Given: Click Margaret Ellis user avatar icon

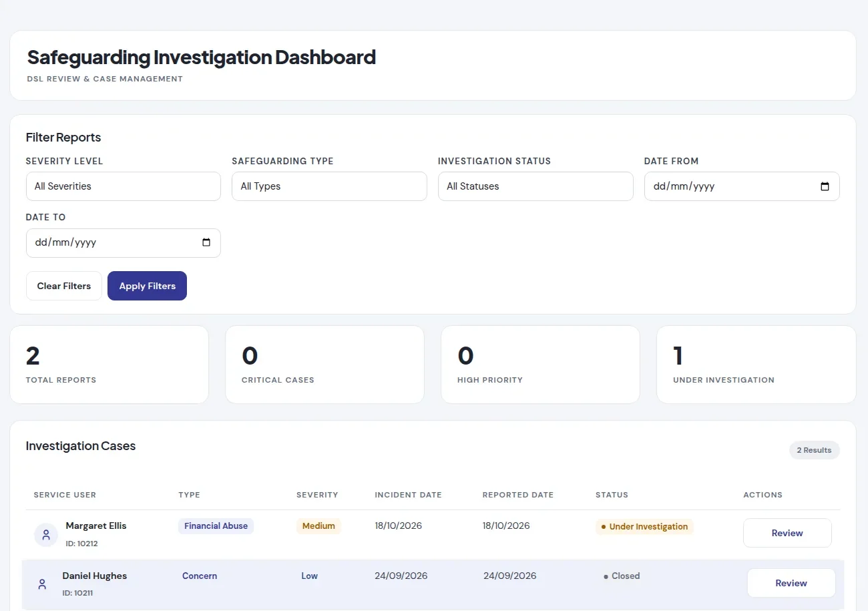Looking at the screenshot, I should pyautogui.click(x=46, y=534).
